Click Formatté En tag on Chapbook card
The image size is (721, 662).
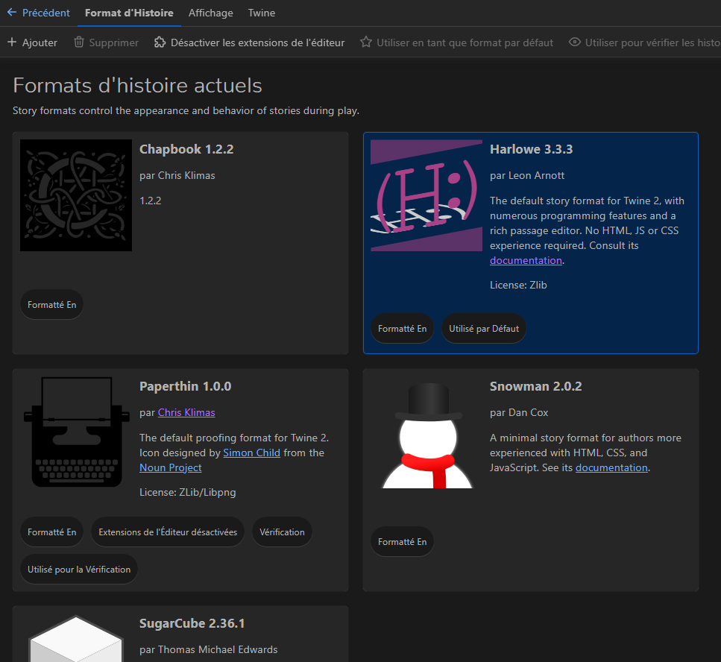[52, 304]
